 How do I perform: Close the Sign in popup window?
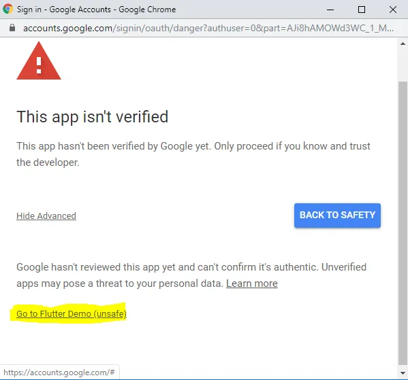coord(393,10)
